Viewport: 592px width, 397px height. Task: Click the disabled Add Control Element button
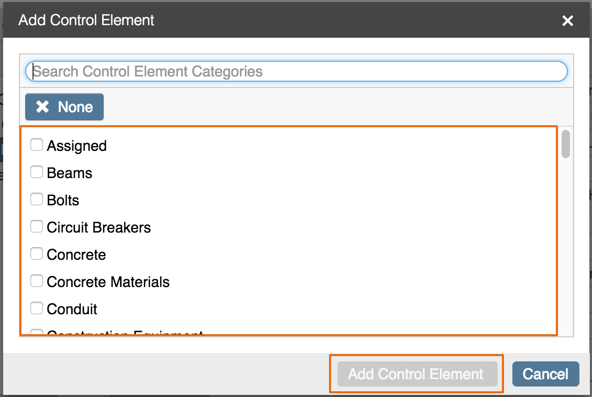[x=417, y=374]
